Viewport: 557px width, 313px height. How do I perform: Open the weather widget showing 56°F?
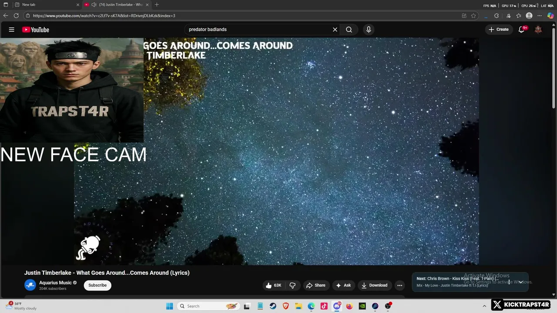(x=22, y=306)
